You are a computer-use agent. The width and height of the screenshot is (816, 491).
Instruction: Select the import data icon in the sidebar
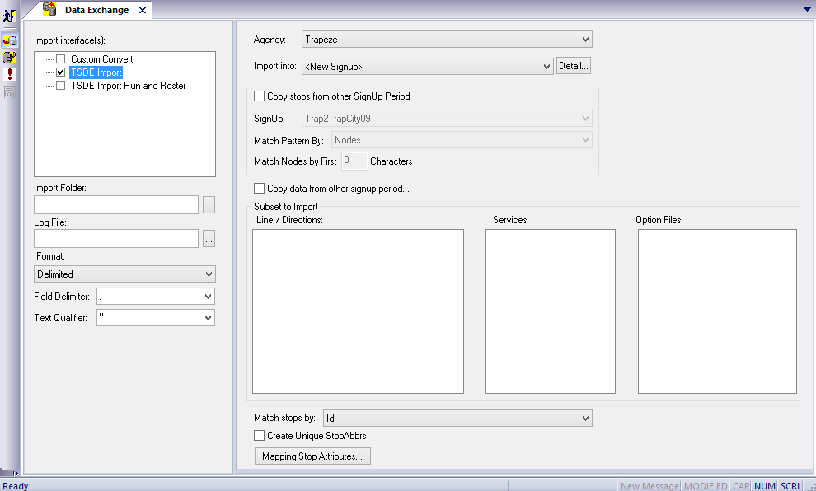[8, 40]
